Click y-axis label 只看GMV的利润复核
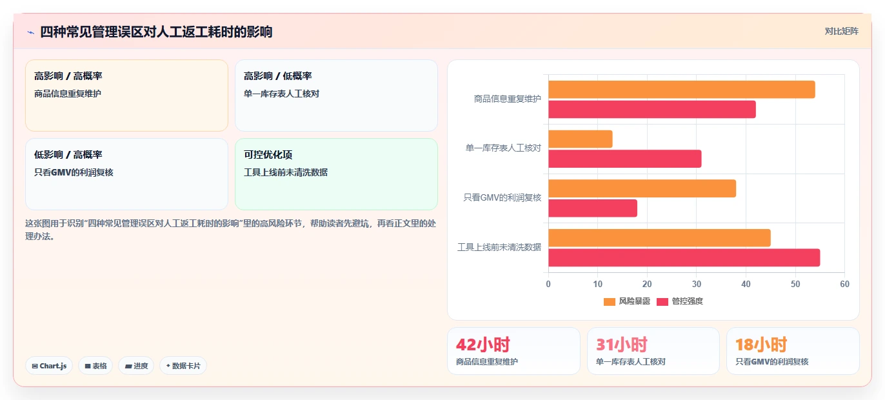The width and height of the screenshot is (885, 400). click(x=502, y=197)
